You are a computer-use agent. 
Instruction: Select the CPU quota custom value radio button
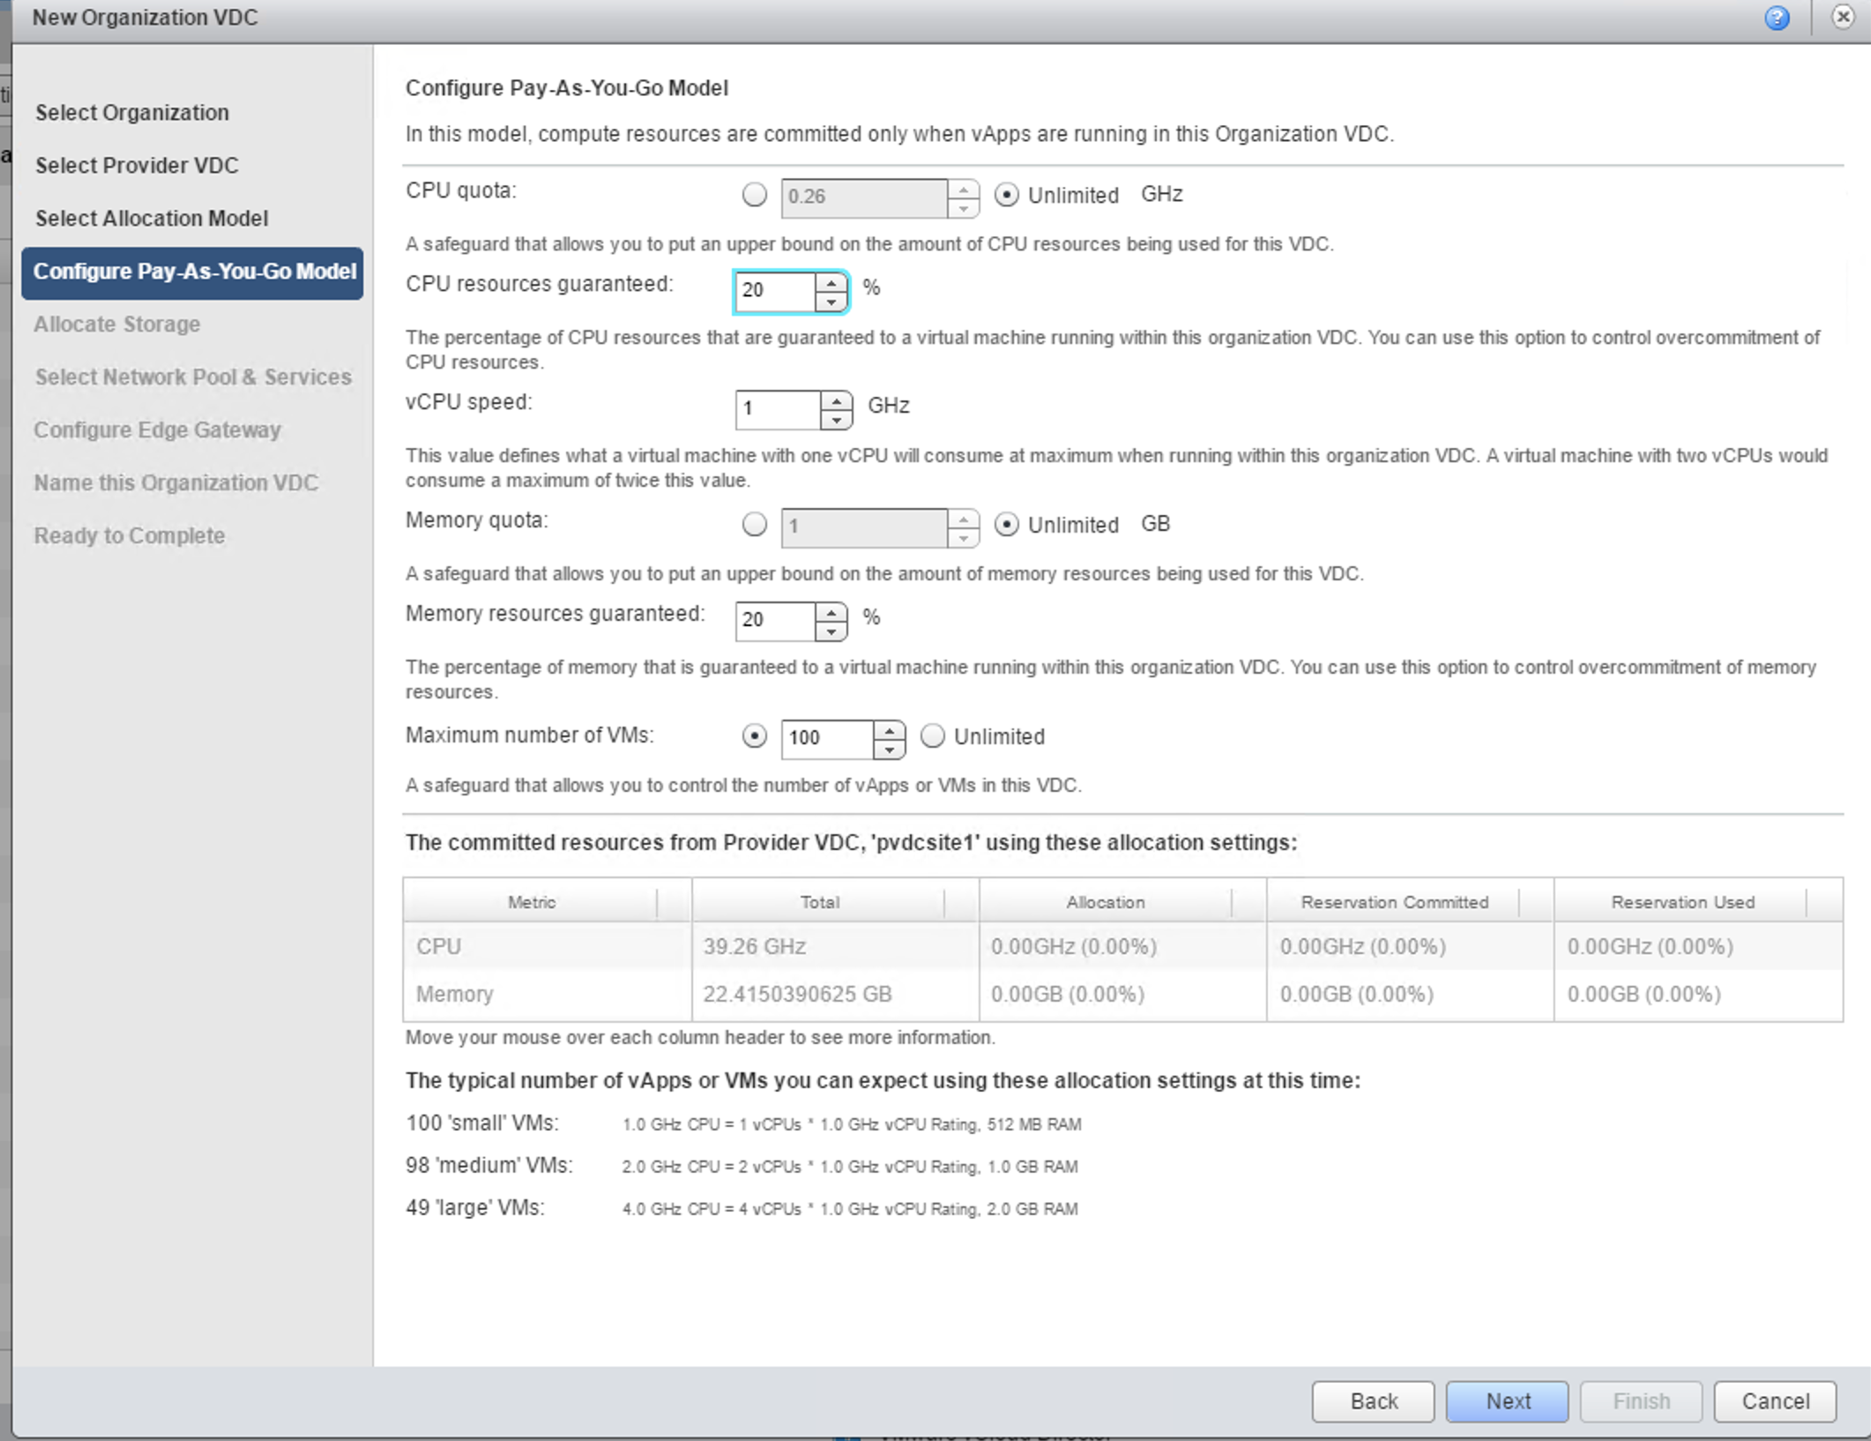[754, 195]
